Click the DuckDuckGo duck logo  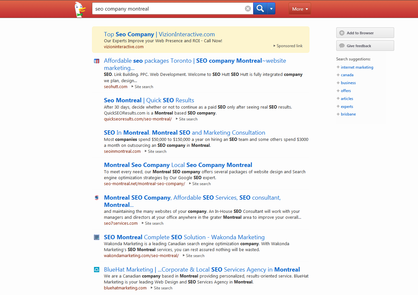pos(79,9)
